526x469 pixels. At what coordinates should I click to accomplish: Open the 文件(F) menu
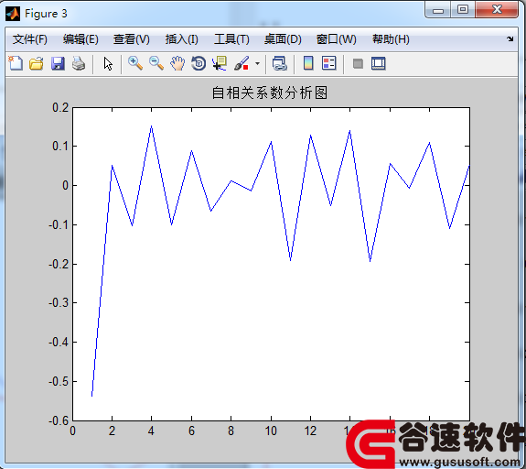pos(30,39)
